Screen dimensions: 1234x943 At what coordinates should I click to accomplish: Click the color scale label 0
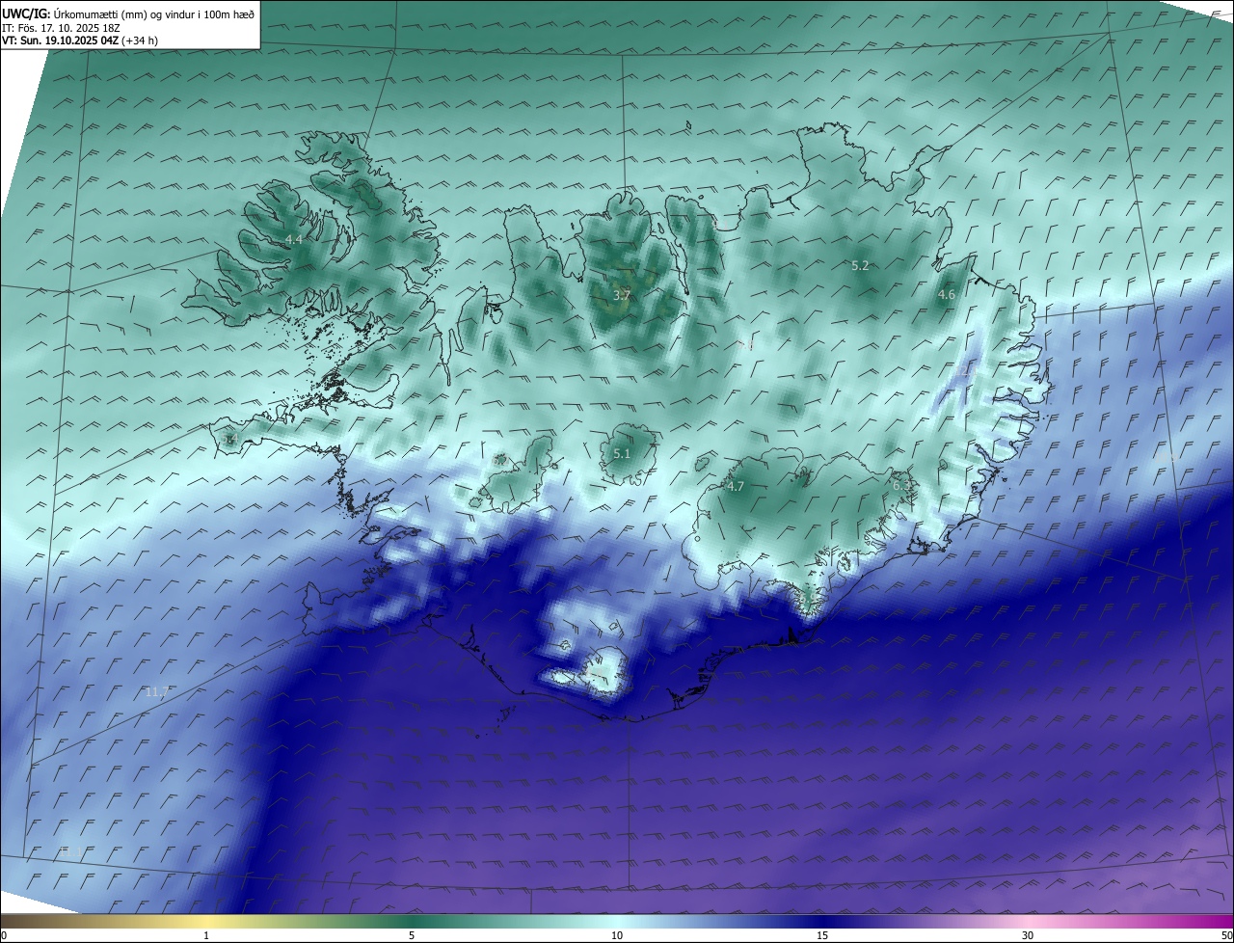click(4, 935)
